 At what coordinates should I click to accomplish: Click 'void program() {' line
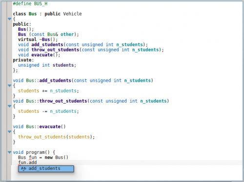(34, 152)
